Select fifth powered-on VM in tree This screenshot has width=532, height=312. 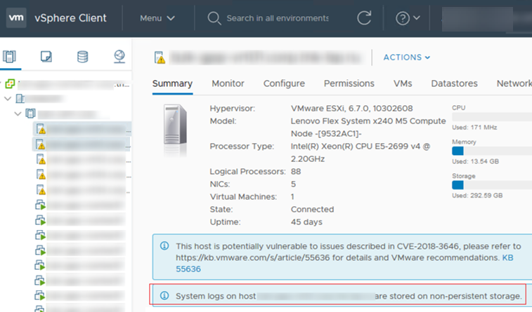(80, 265)
